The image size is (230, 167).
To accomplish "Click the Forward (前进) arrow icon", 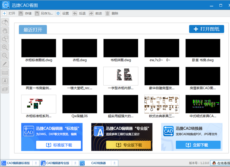I will (91, 14).
